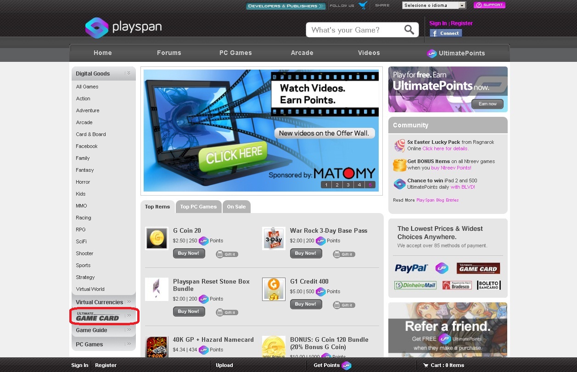This screenshot has height=372, width=577.
Task: Click Gift it for War Rock pass
Action: click(x=344, y=254)
